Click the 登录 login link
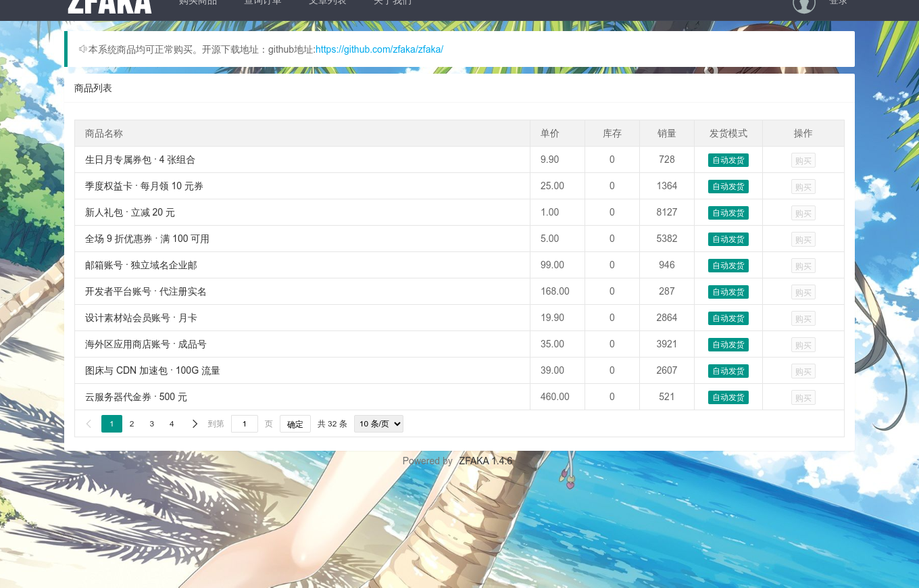919x588 pixels. [838, 3]
